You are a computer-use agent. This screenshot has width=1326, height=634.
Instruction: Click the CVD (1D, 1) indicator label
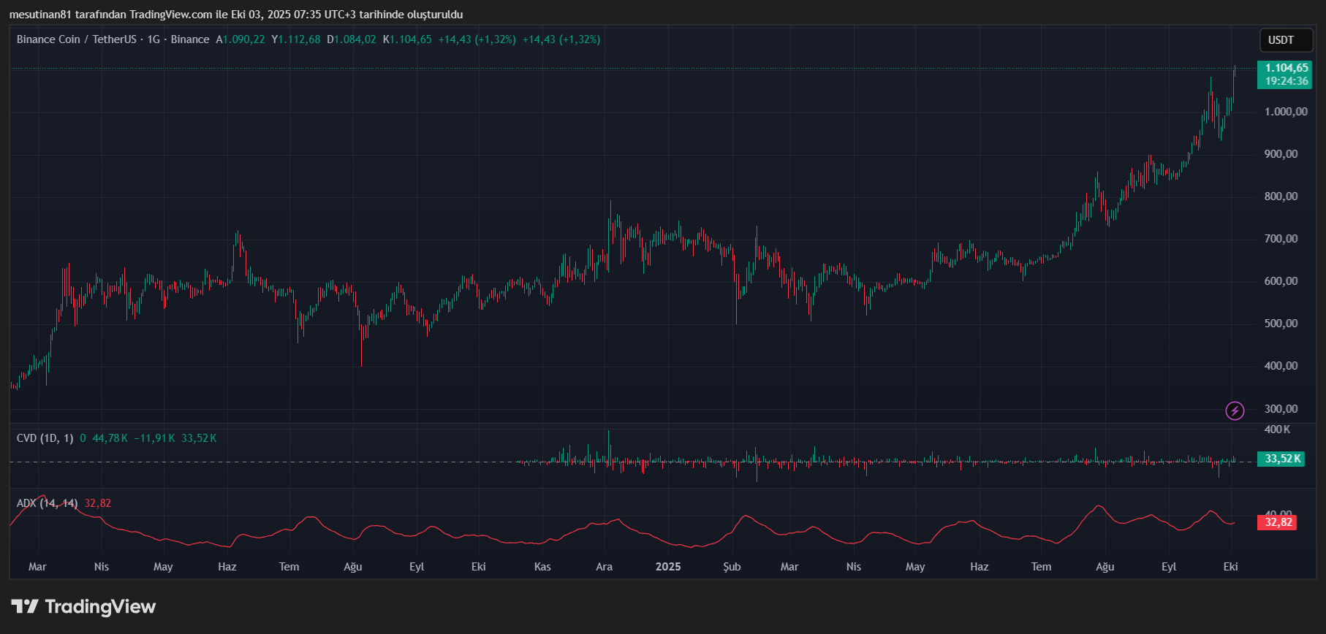(x=45, y=438)
